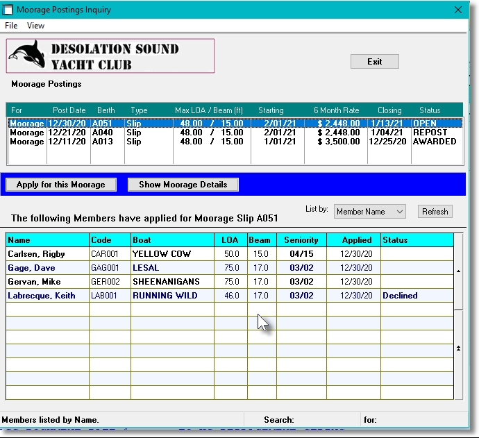Select member Gervan, Mike
Screen dimensions: 479x438
[x=34, y=282]
